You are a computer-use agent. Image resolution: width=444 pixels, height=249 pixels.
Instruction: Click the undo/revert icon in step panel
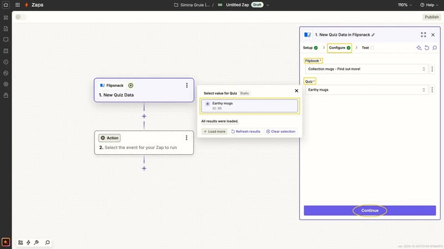tap(427, 48)
